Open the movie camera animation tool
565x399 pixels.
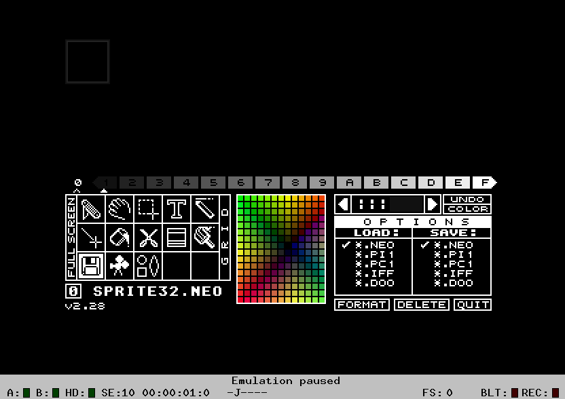point(120,266)
